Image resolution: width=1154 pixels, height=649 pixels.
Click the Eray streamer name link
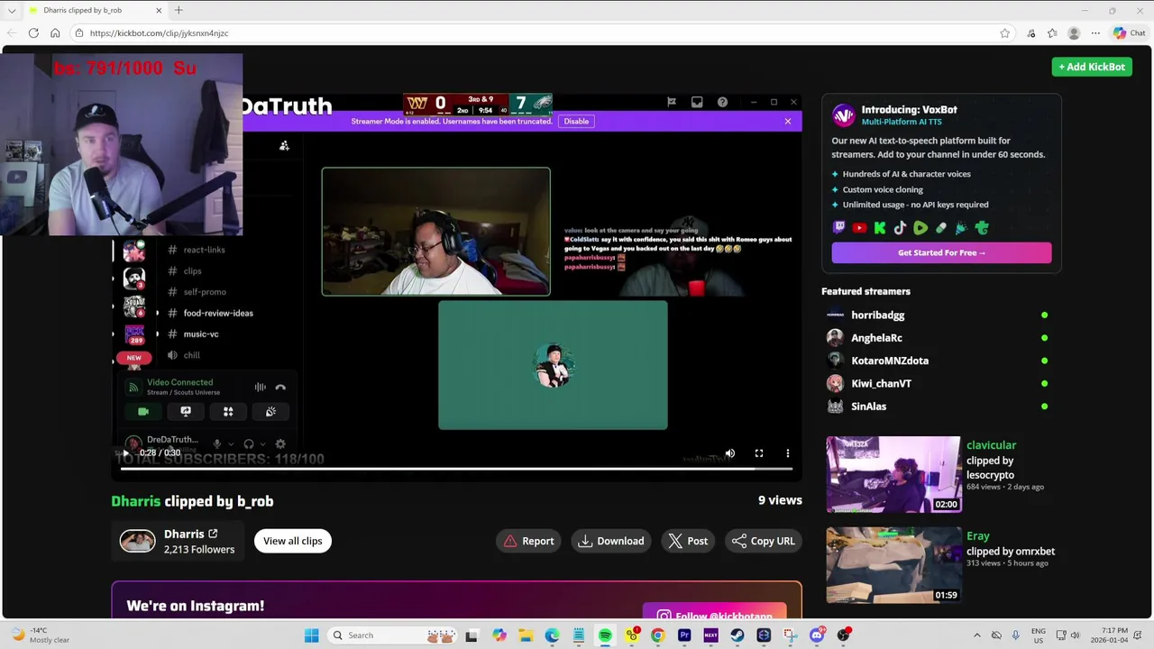[977, 535]
